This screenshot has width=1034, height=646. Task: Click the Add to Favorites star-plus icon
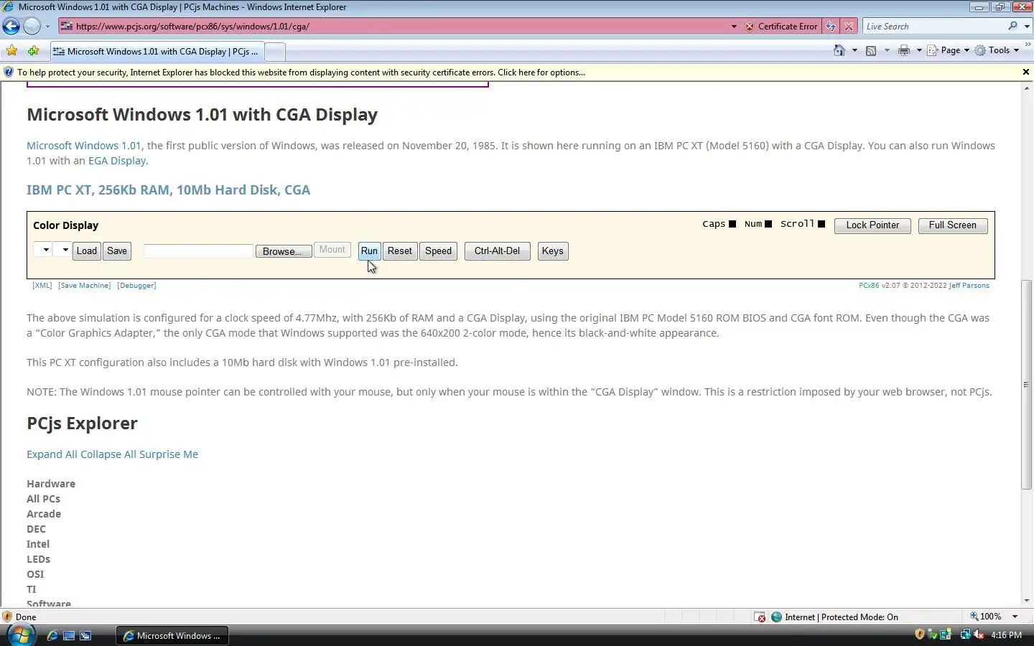33,51
